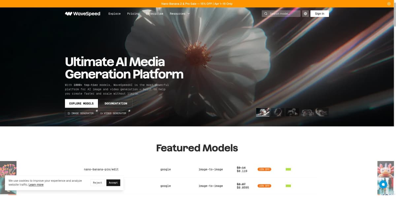Screen dimensions: 396x223
Task: Click the green speed bars for nano-banana-pro/edit
Action: coord(288,169)
